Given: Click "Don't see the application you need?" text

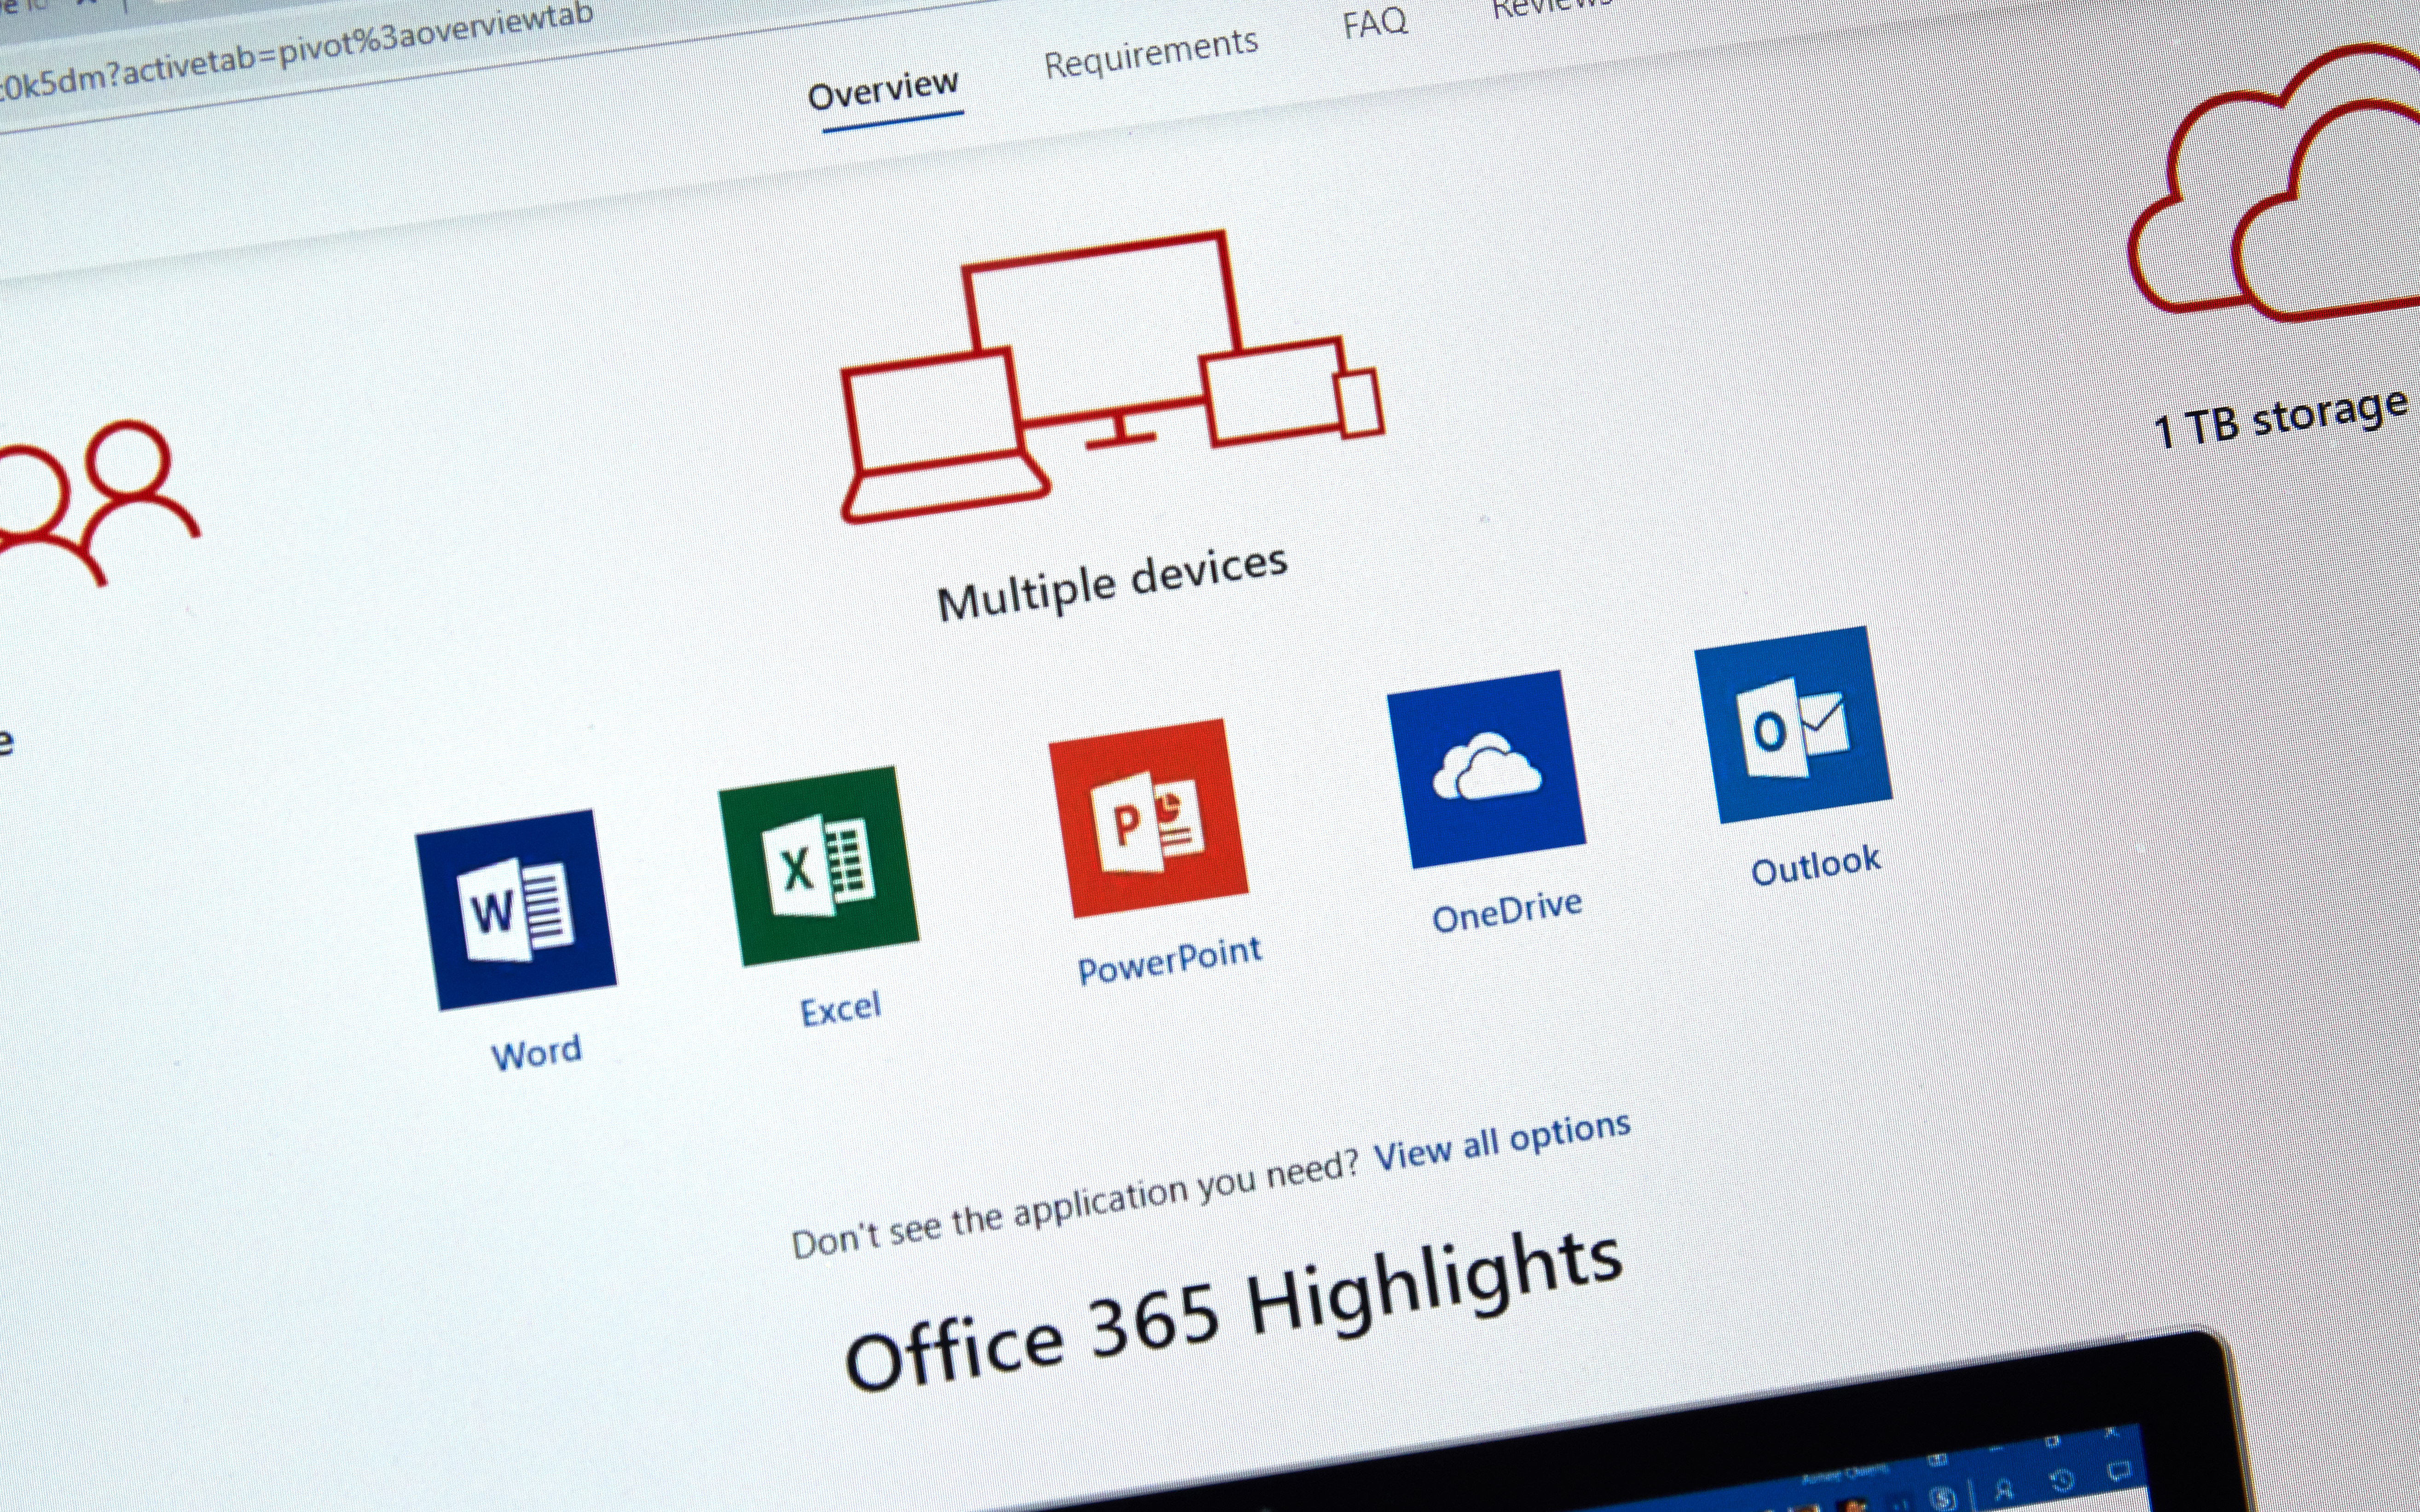Looking at the screenshot, I should tap(1075, 1203).
